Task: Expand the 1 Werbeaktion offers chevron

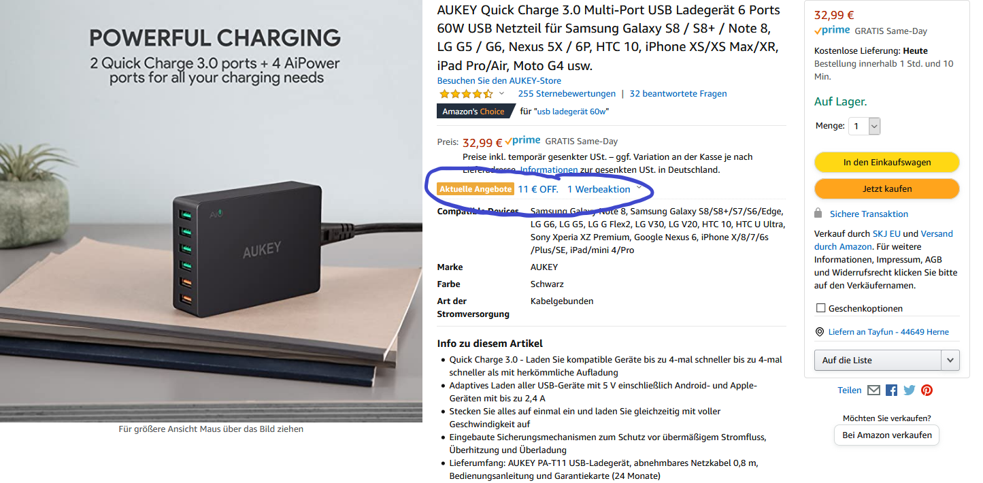Action: [639, 188]
